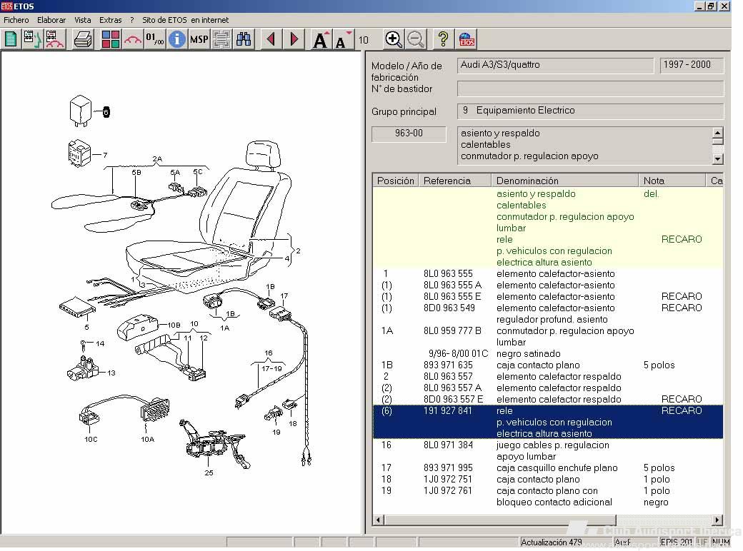Search using the binoculars icon
Screen dimensions: 743x551
pyautogui.click(x=244, y=39)
